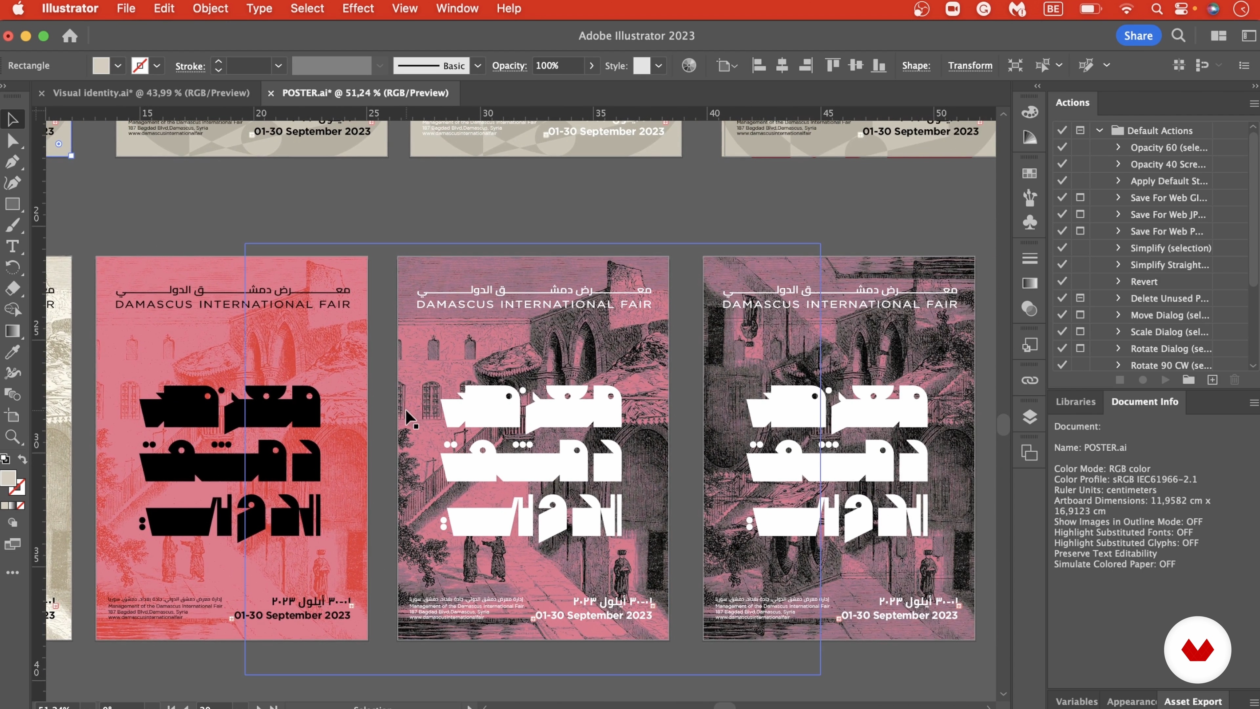Click the Delete Selection trash icon
1260x709 pixels.
(1234, 380)
